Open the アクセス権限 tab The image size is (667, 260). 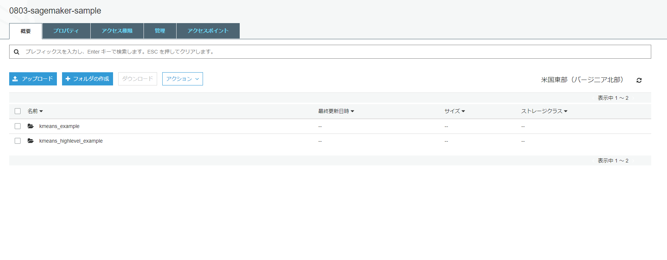pyautogui.click(x=117, y=31)
